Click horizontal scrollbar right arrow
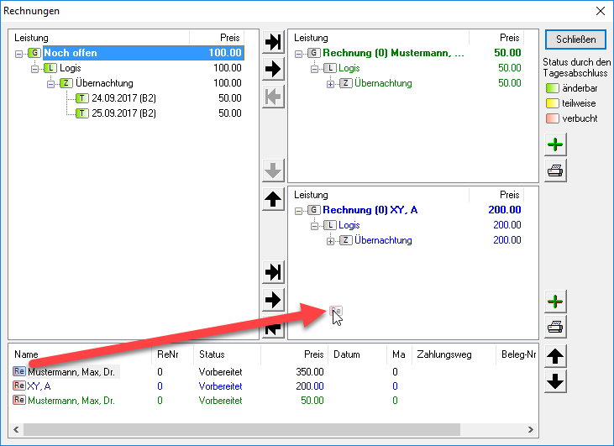Screen dimensions: 614x446 [531, 429]
